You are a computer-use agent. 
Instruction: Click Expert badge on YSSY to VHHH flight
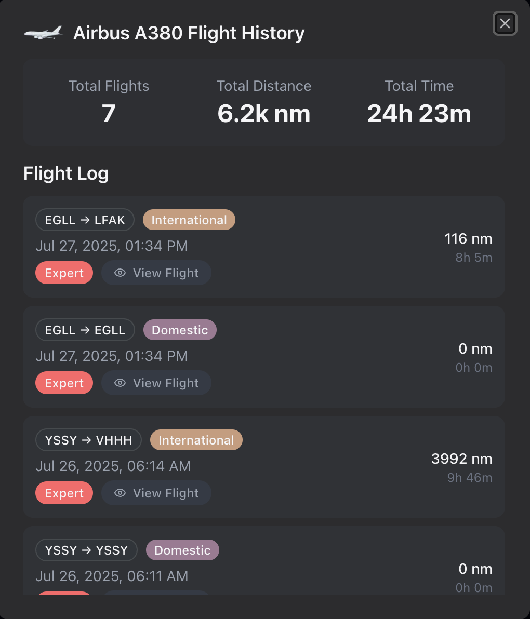point(64,493)
